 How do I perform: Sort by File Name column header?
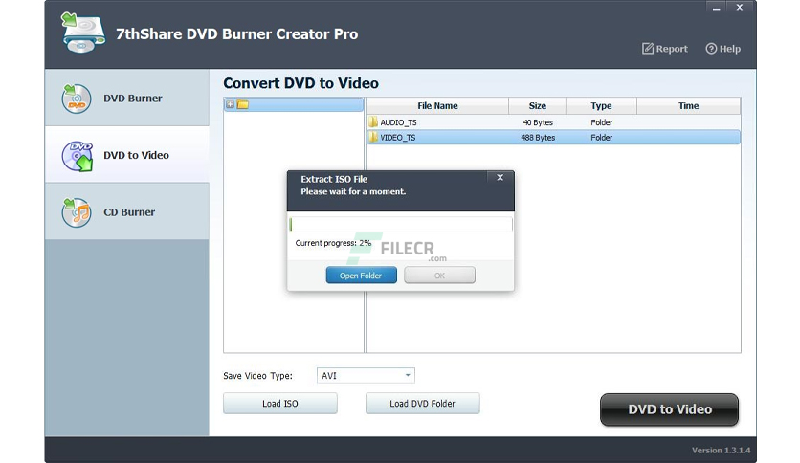click(437, 105)
